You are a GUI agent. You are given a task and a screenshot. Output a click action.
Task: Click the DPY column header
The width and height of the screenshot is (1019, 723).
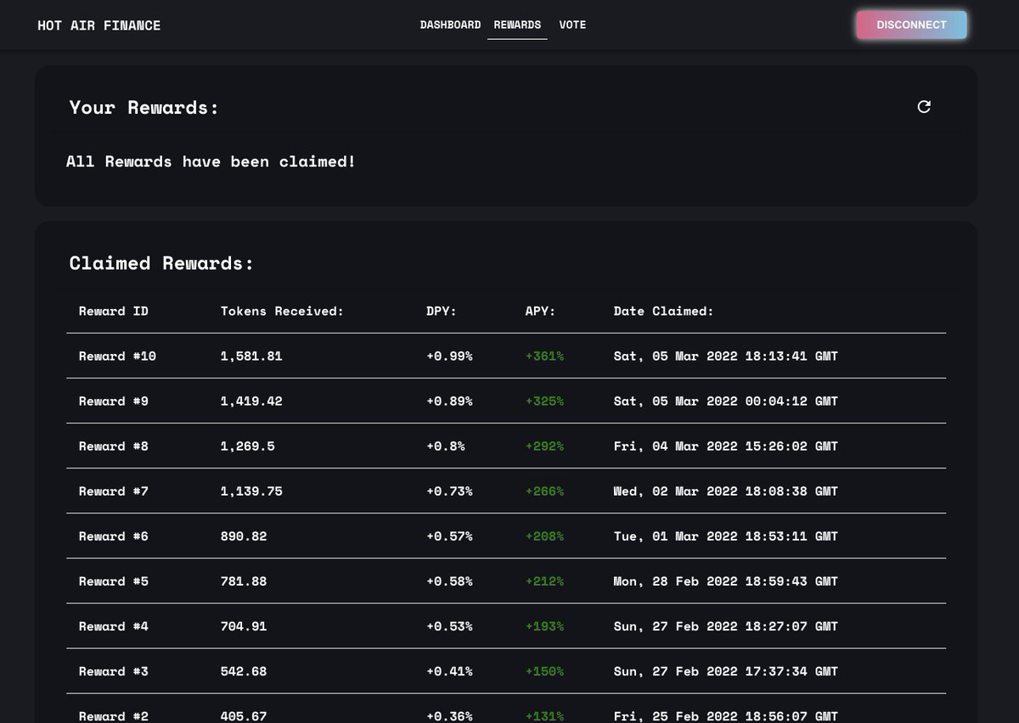tap(442, 311)
